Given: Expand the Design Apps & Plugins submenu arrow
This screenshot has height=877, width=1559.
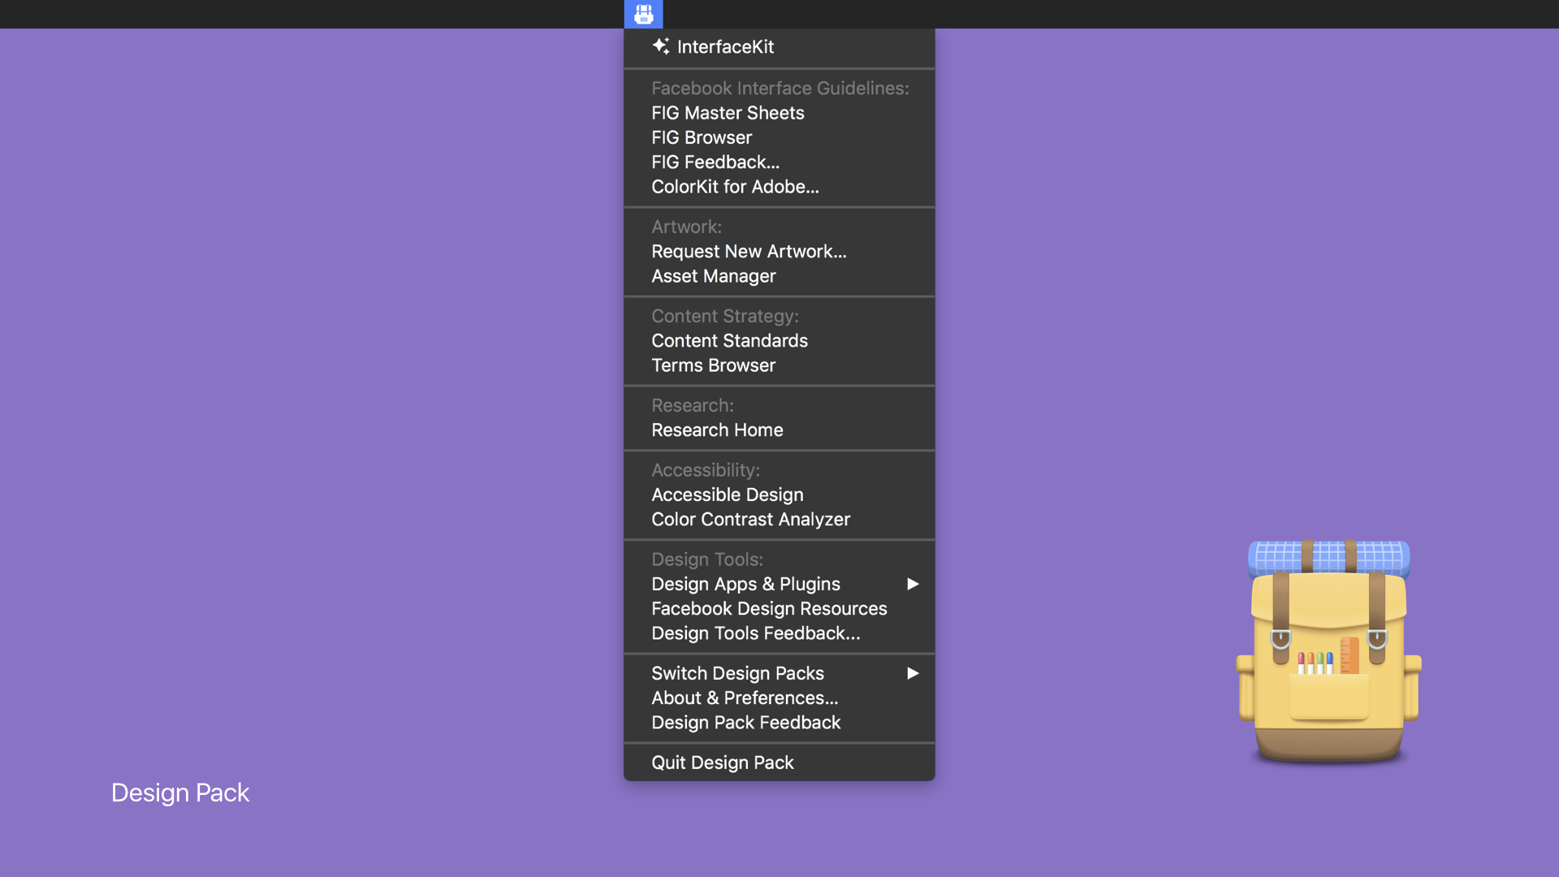Looking at the screenshot, I should (913, 584).
